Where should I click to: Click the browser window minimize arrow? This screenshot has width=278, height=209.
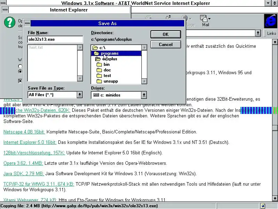(x=268, y=3)
